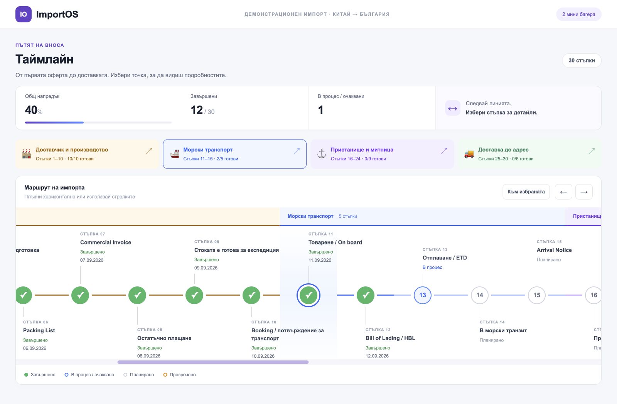The image size is (617, 404).
Task: Click the left arrow timeline navigation button
Action: (563, 192)
